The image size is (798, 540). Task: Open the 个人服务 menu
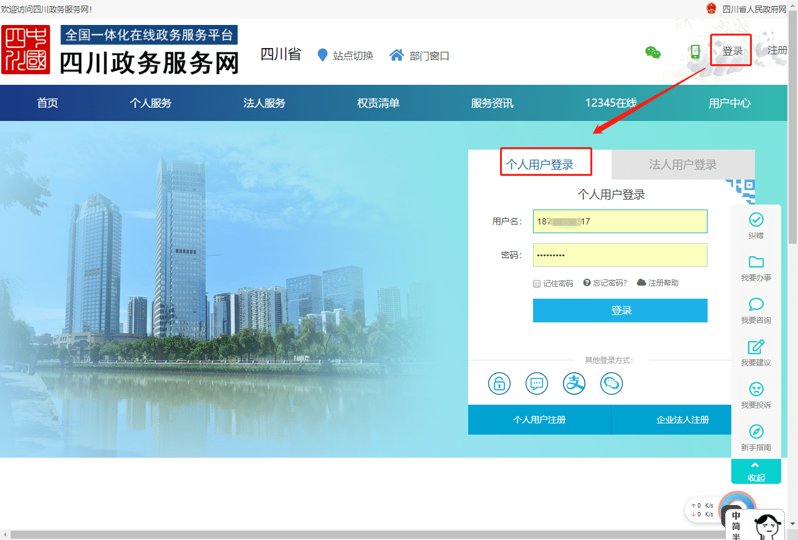(150, 103)
